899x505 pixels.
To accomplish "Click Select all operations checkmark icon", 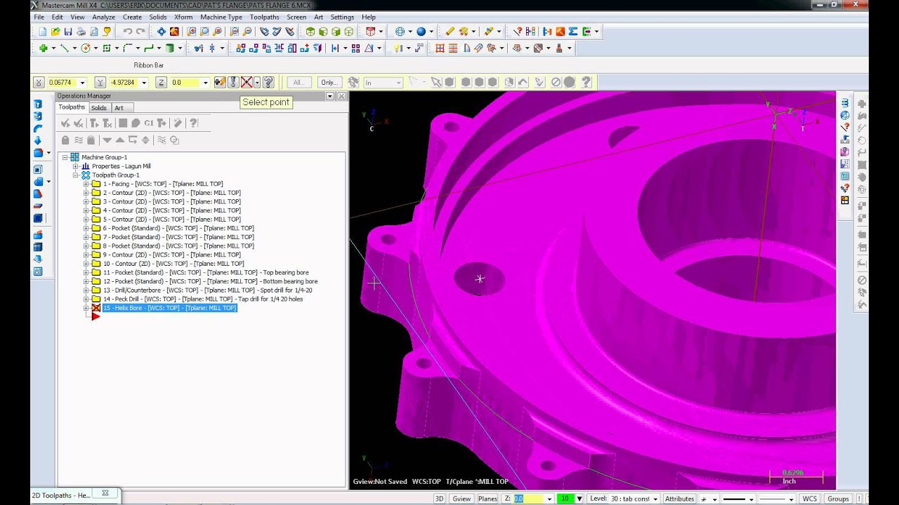I will pyautogui.click(x=65, y=123).
